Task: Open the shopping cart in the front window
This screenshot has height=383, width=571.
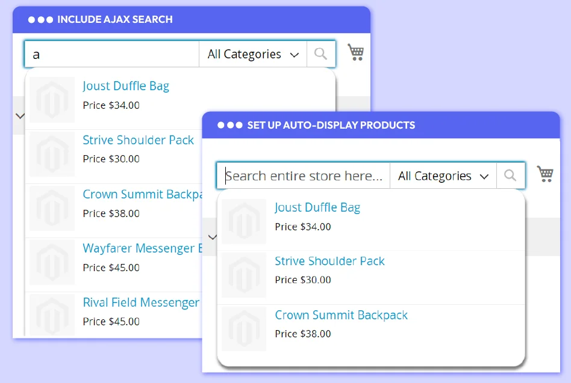Action: pyautogui.click(x=545, y=174)
